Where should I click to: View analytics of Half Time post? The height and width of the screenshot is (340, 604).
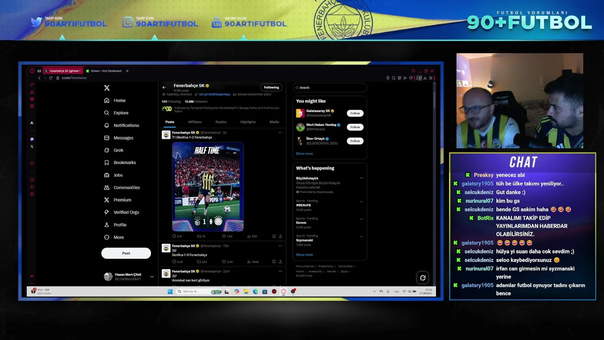tap(252, 236)
